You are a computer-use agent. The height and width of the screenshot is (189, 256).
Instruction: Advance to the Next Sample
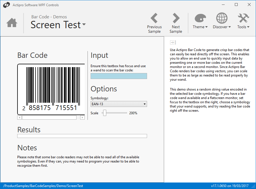click(176, 23)
